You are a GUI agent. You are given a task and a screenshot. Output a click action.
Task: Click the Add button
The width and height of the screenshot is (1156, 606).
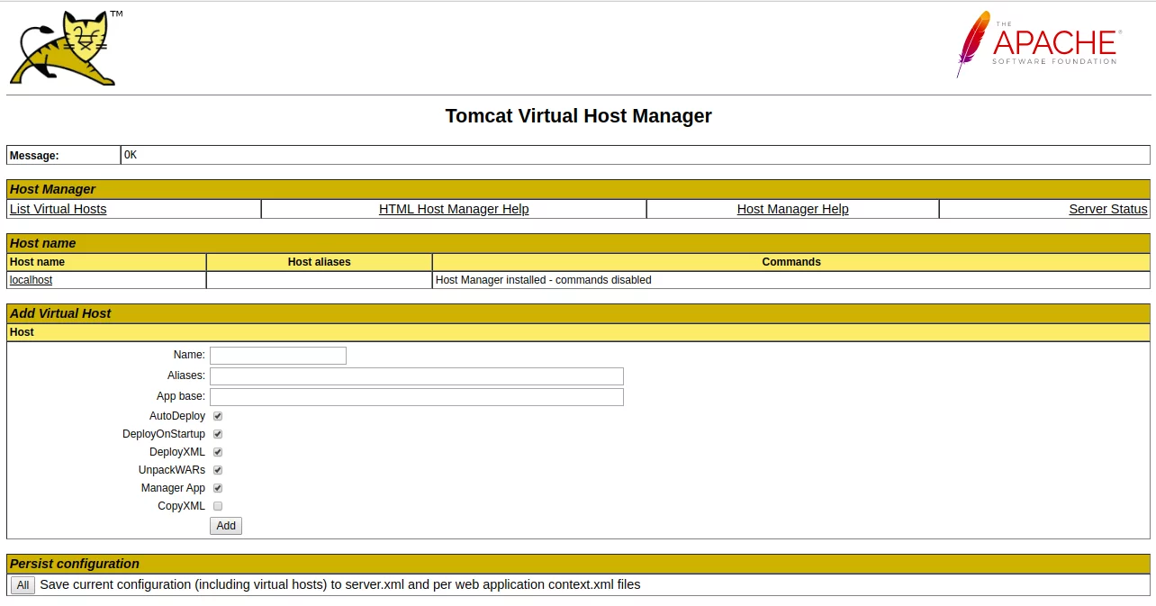(x=226, y=526)
